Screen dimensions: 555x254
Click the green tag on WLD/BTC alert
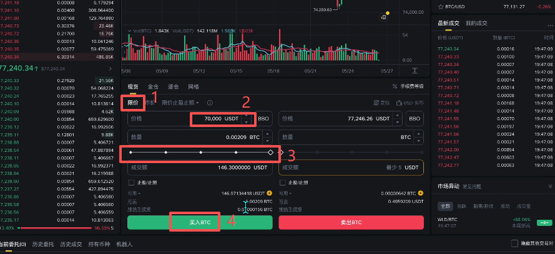pyautogui.click(x=544, y=223)
